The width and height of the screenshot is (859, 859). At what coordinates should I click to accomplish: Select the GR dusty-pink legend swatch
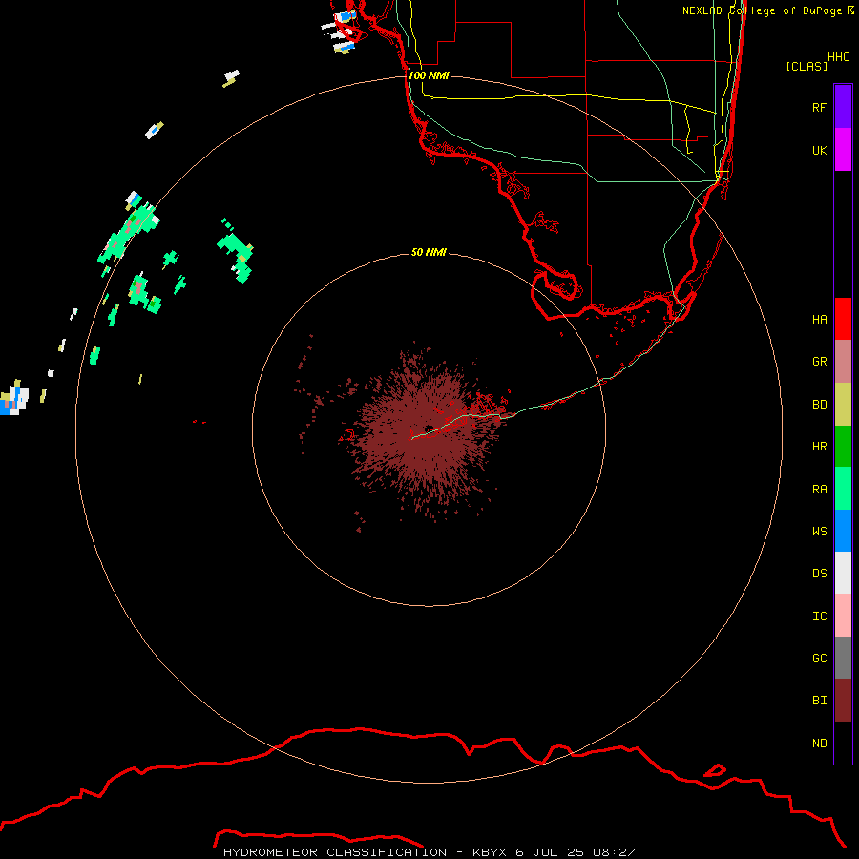pos(843,362)
